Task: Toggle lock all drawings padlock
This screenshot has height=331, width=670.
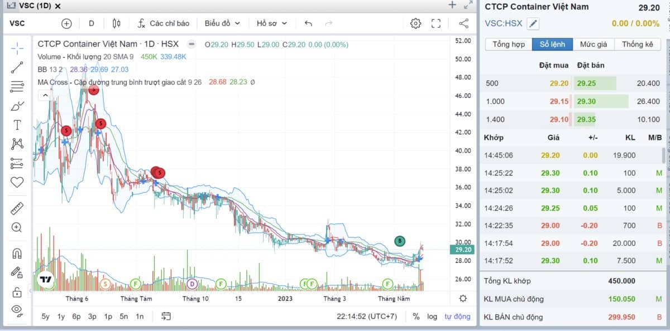Action: pos(17,291)
